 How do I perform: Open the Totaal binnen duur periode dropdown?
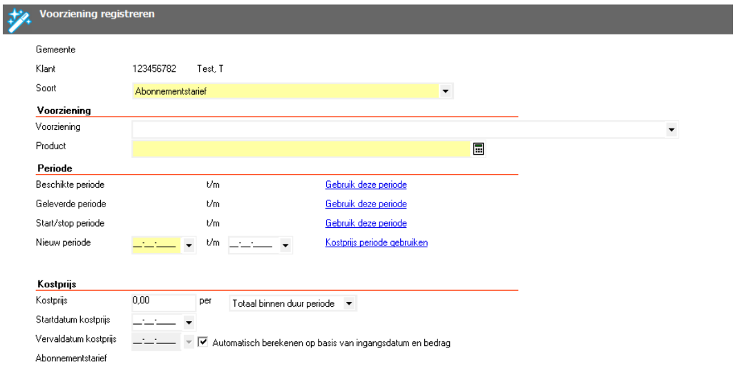(349, 303)
